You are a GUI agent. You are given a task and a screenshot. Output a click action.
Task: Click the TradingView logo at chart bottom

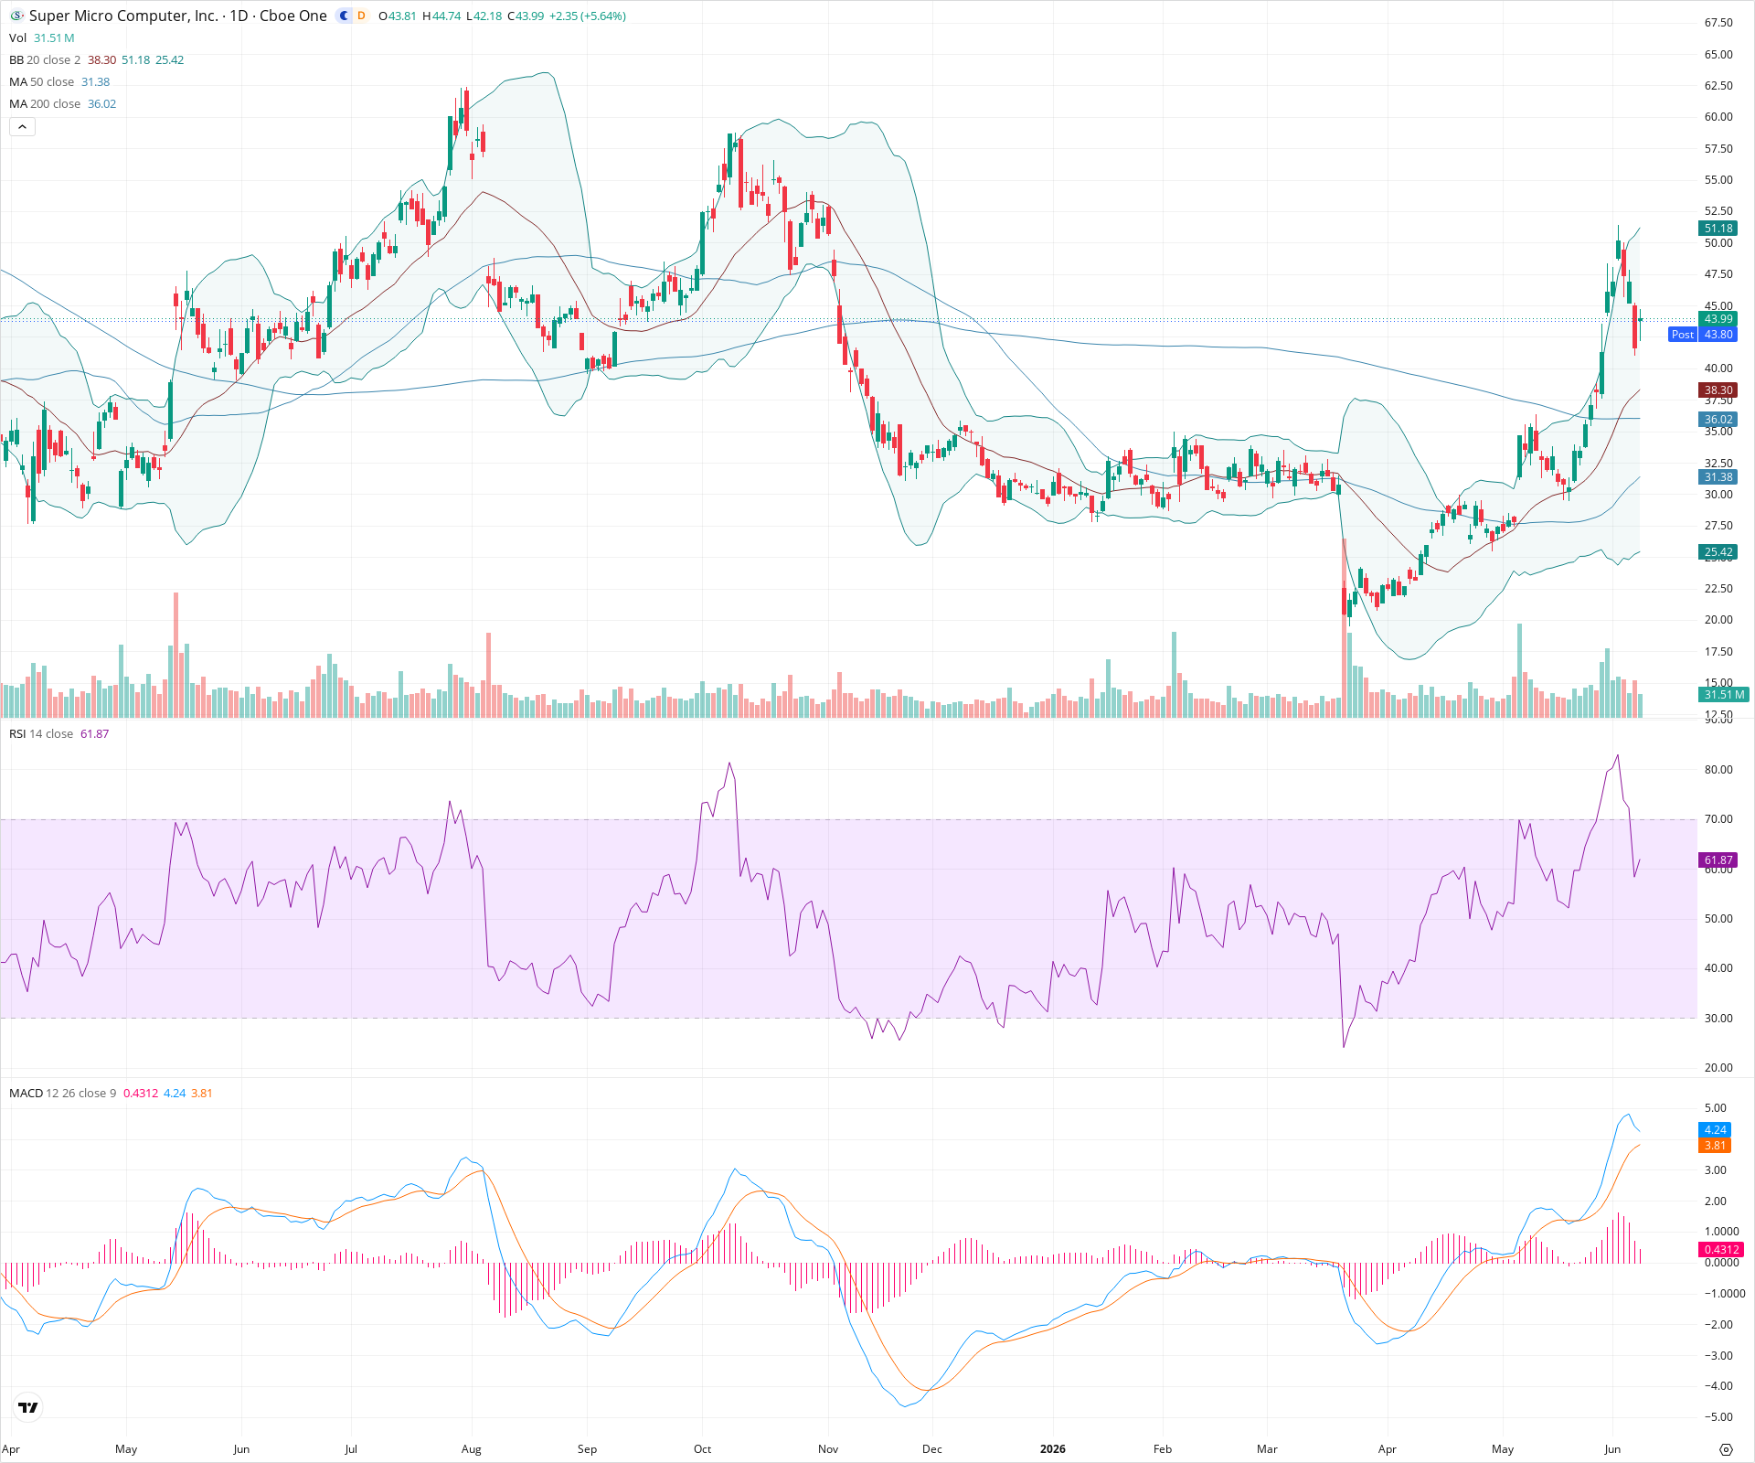coord(28,1407)
